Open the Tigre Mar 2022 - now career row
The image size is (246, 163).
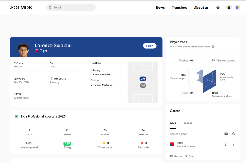[x=203, y=145]
